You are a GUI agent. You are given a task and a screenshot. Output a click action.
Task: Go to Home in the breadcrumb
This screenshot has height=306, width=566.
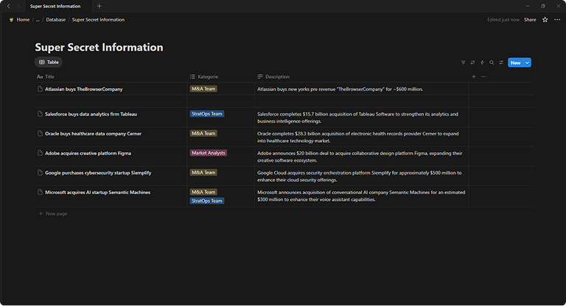[x=23, y=19]
